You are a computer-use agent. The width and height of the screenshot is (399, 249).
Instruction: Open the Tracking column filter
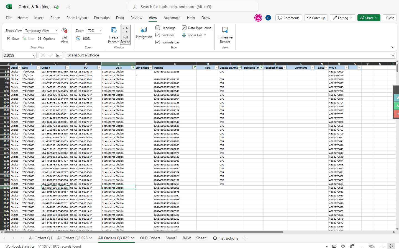pos(194,68)
